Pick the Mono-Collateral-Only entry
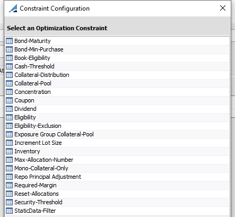Image resolution: width=235 pixels, height=217 pixels. 118,168
